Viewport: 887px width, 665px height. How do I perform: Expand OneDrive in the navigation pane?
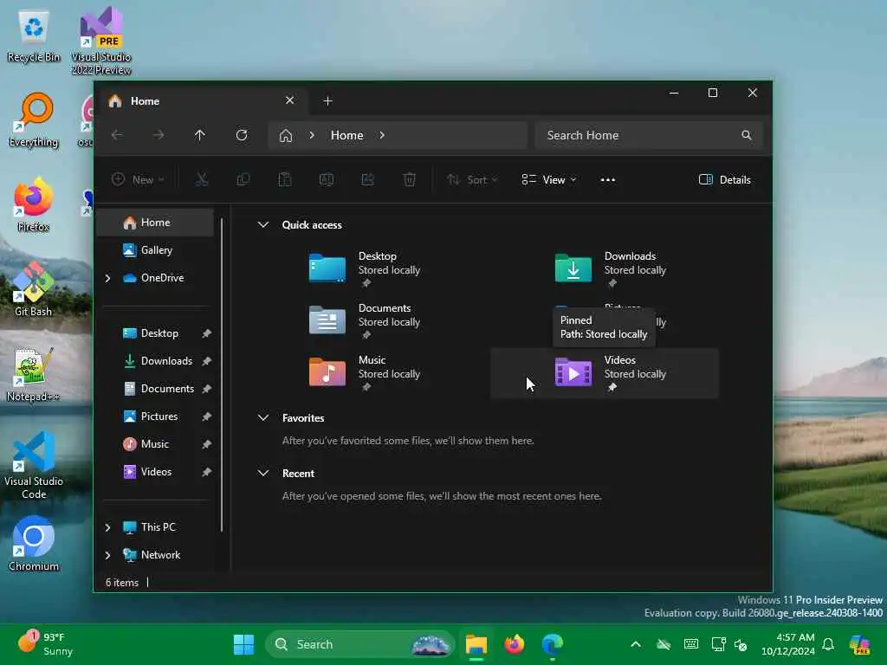[x=107, y=278]
